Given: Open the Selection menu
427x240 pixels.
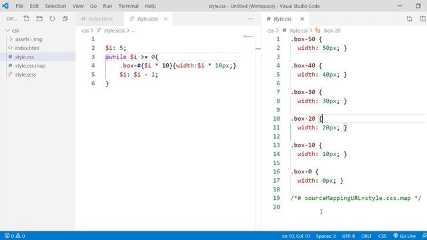Looking at the screenshot, I should [x=55, y=6].
